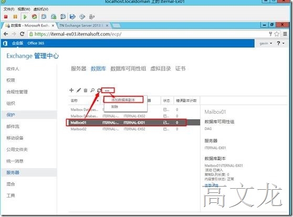Click the green power-on play icon
This screenshot has width=293, height=217.
click(x=25, y=17)
